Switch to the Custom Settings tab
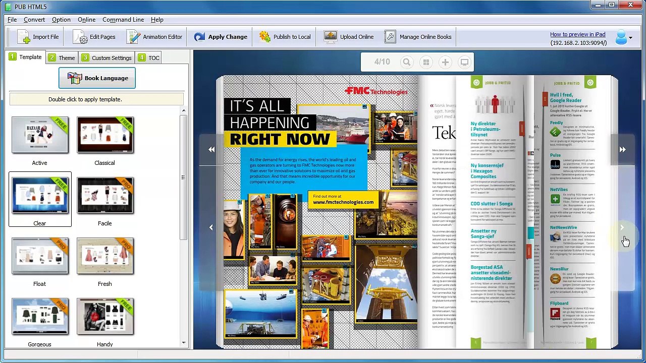646x363 pixels. (106, 57)
